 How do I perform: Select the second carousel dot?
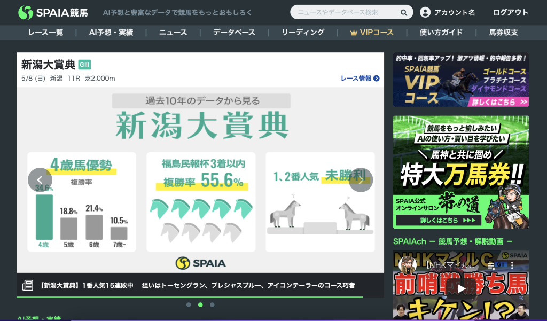click(x=200, y=304)
